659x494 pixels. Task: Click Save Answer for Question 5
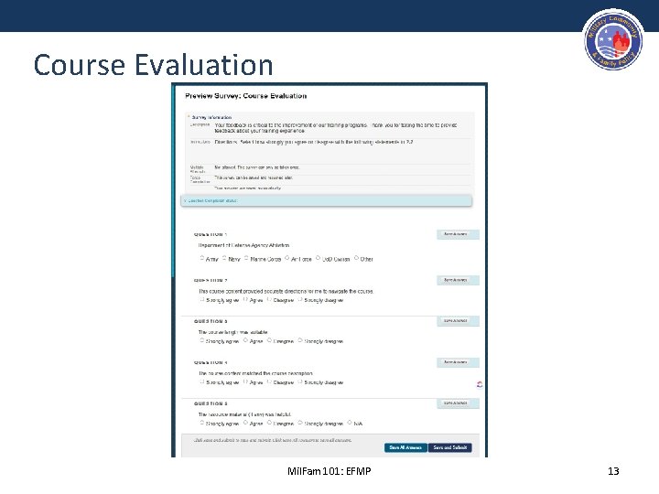coord(458,403)
